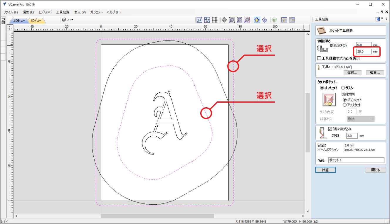Toggle the highlighted 2D toolpath preview icon
This screenshot has width=390, height=224.
[257, 20]
